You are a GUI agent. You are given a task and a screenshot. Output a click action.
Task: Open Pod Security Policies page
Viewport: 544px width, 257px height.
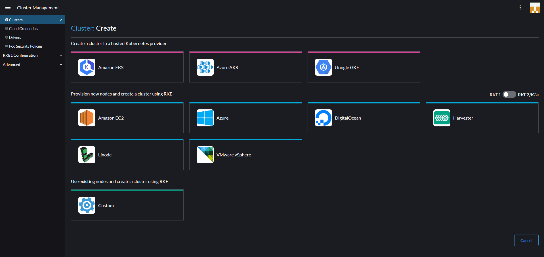[x=26, y=46]
